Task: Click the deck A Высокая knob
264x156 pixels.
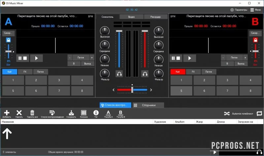Action: pos(105,31)
